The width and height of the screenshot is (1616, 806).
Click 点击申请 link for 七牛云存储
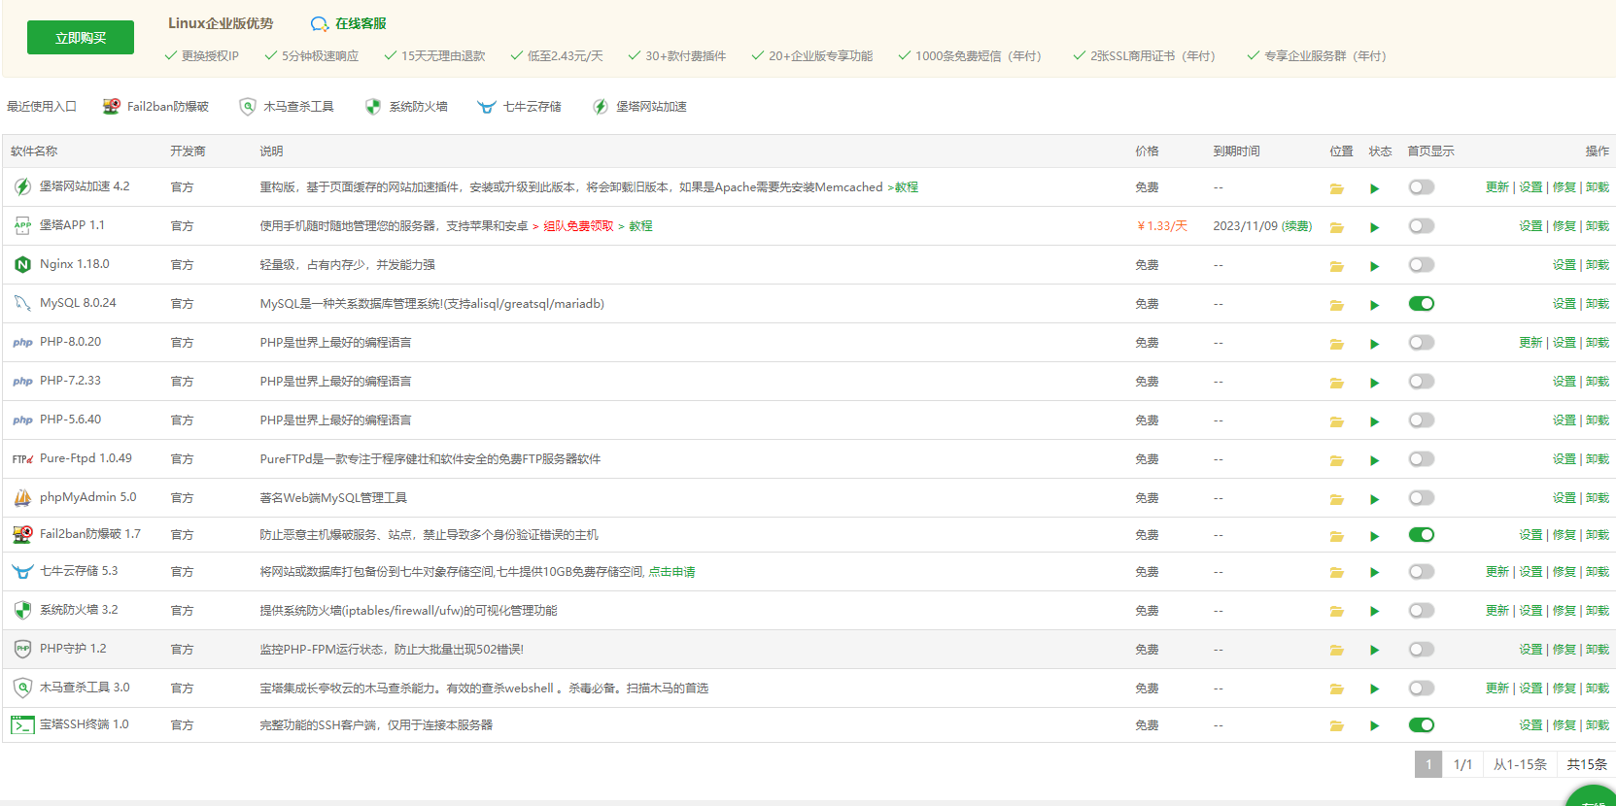pyautogui.click(x=672, y=572)
